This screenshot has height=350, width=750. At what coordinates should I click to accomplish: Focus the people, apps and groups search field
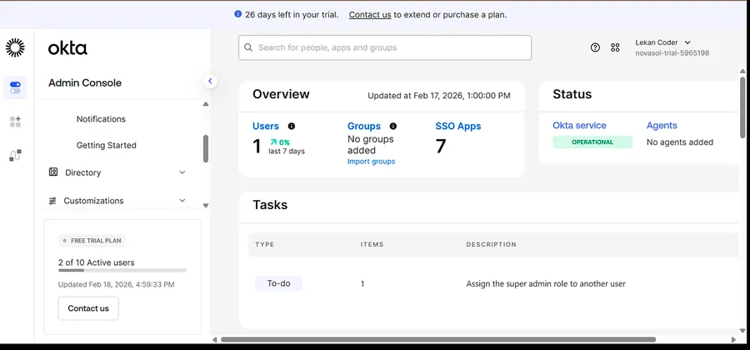click(x=385, y=47)
